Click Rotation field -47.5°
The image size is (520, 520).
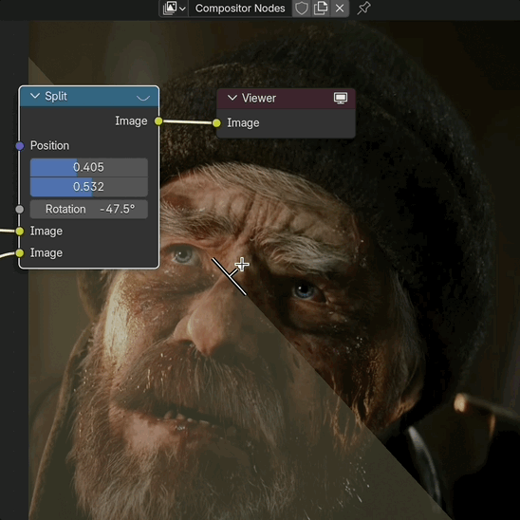tap(89, 210)
